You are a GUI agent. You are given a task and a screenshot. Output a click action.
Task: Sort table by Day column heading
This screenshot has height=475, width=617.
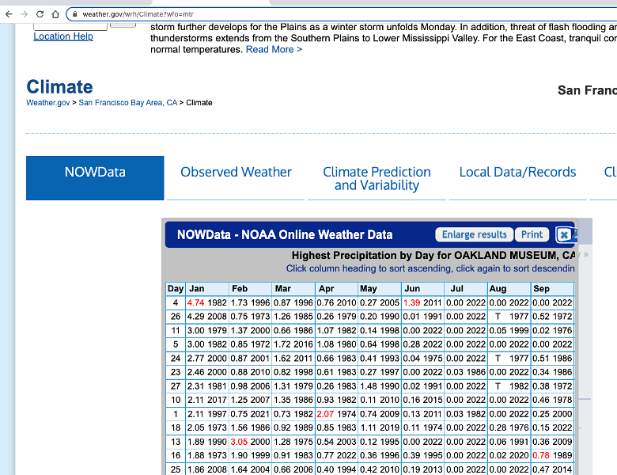176,289
